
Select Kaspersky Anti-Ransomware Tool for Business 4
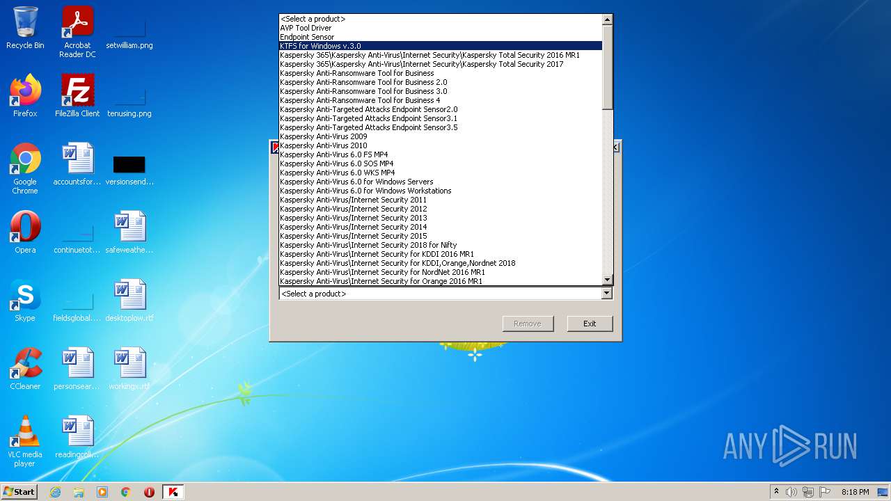(440, 100)
